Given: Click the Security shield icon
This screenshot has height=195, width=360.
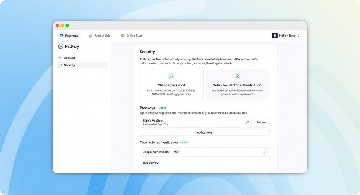Looking at the screenshot, I should click(x=60, y=65).
